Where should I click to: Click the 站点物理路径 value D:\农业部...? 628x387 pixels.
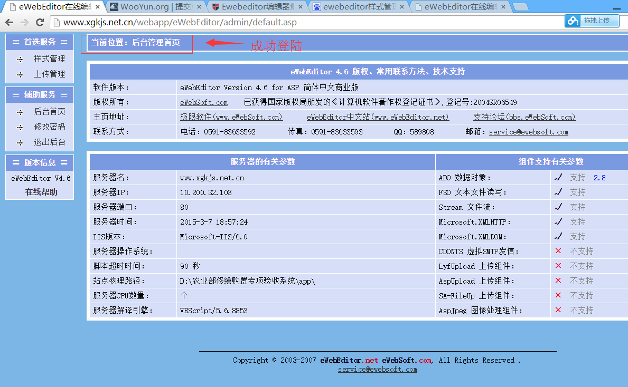247,281
